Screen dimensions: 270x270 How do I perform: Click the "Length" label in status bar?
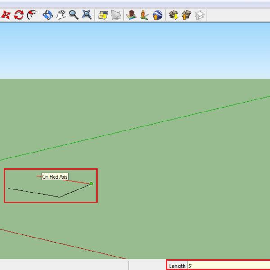point(177,266)
